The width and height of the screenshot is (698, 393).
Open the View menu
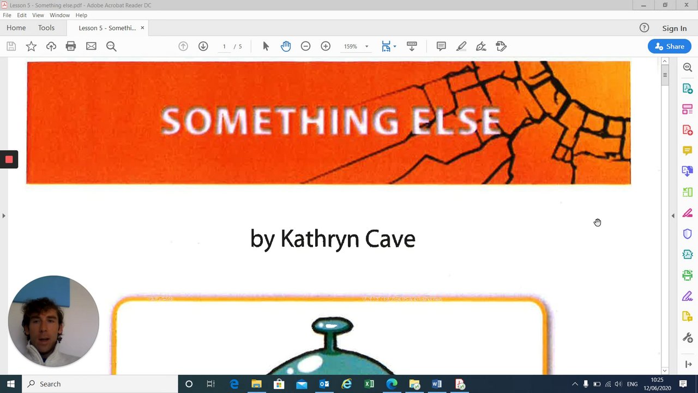[38, 15]
